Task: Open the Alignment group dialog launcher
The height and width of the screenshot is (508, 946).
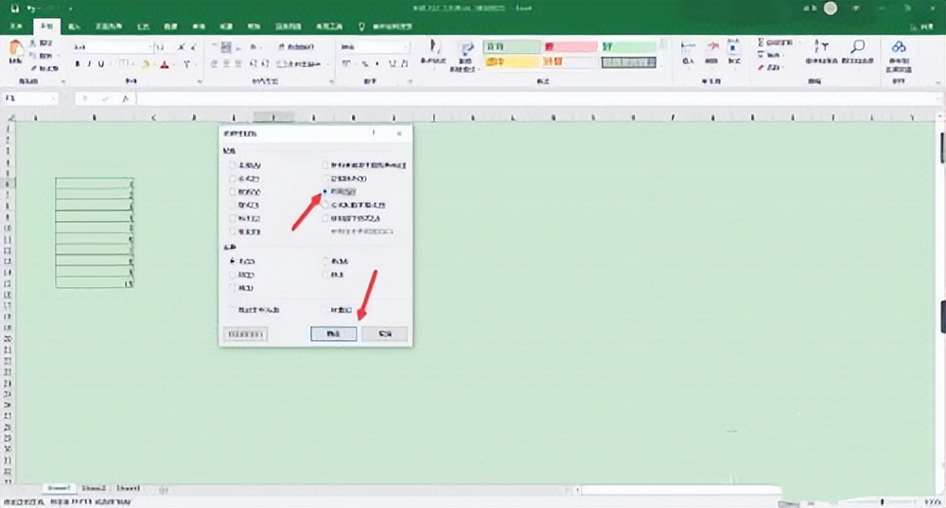Action: click(331, 81)
